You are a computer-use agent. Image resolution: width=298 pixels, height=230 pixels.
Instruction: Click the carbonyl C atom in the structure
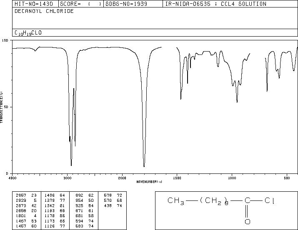pos(248,200)
